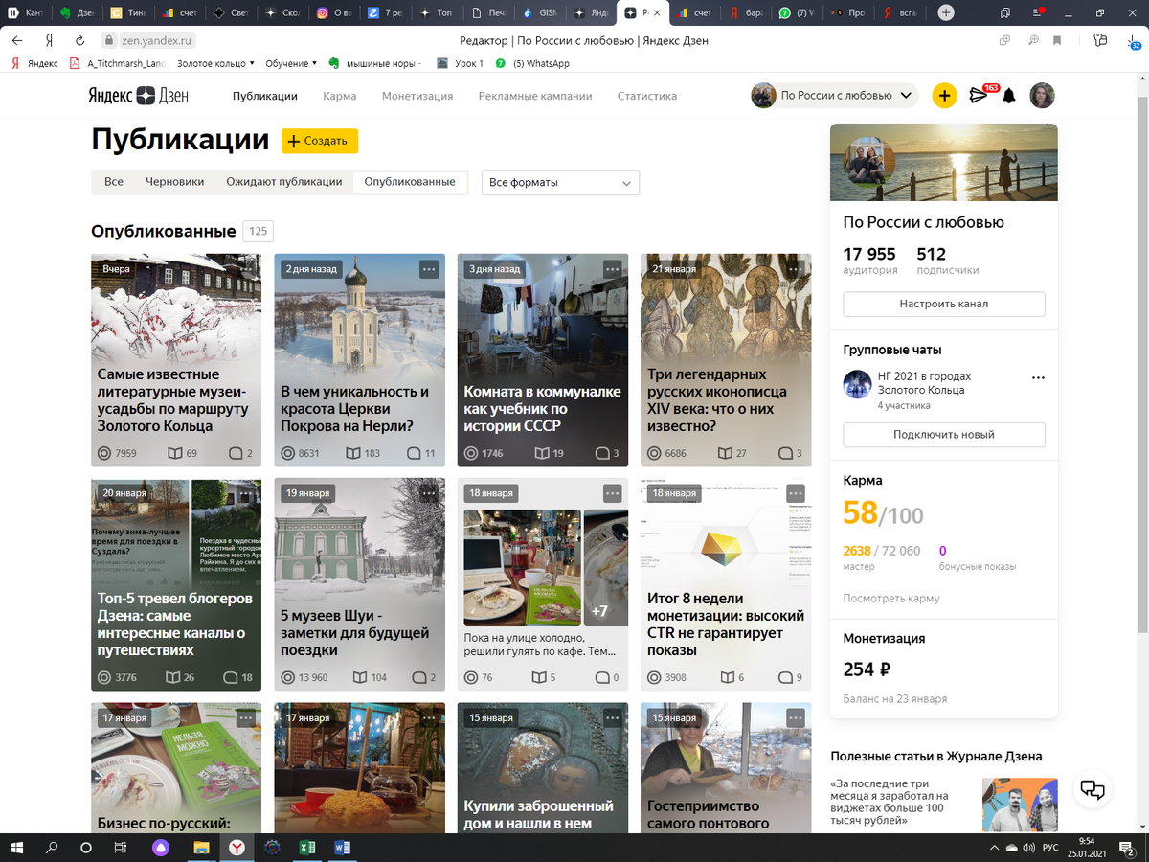
Task: Go back with browser back arrow
Action: (x=17, y=40)
